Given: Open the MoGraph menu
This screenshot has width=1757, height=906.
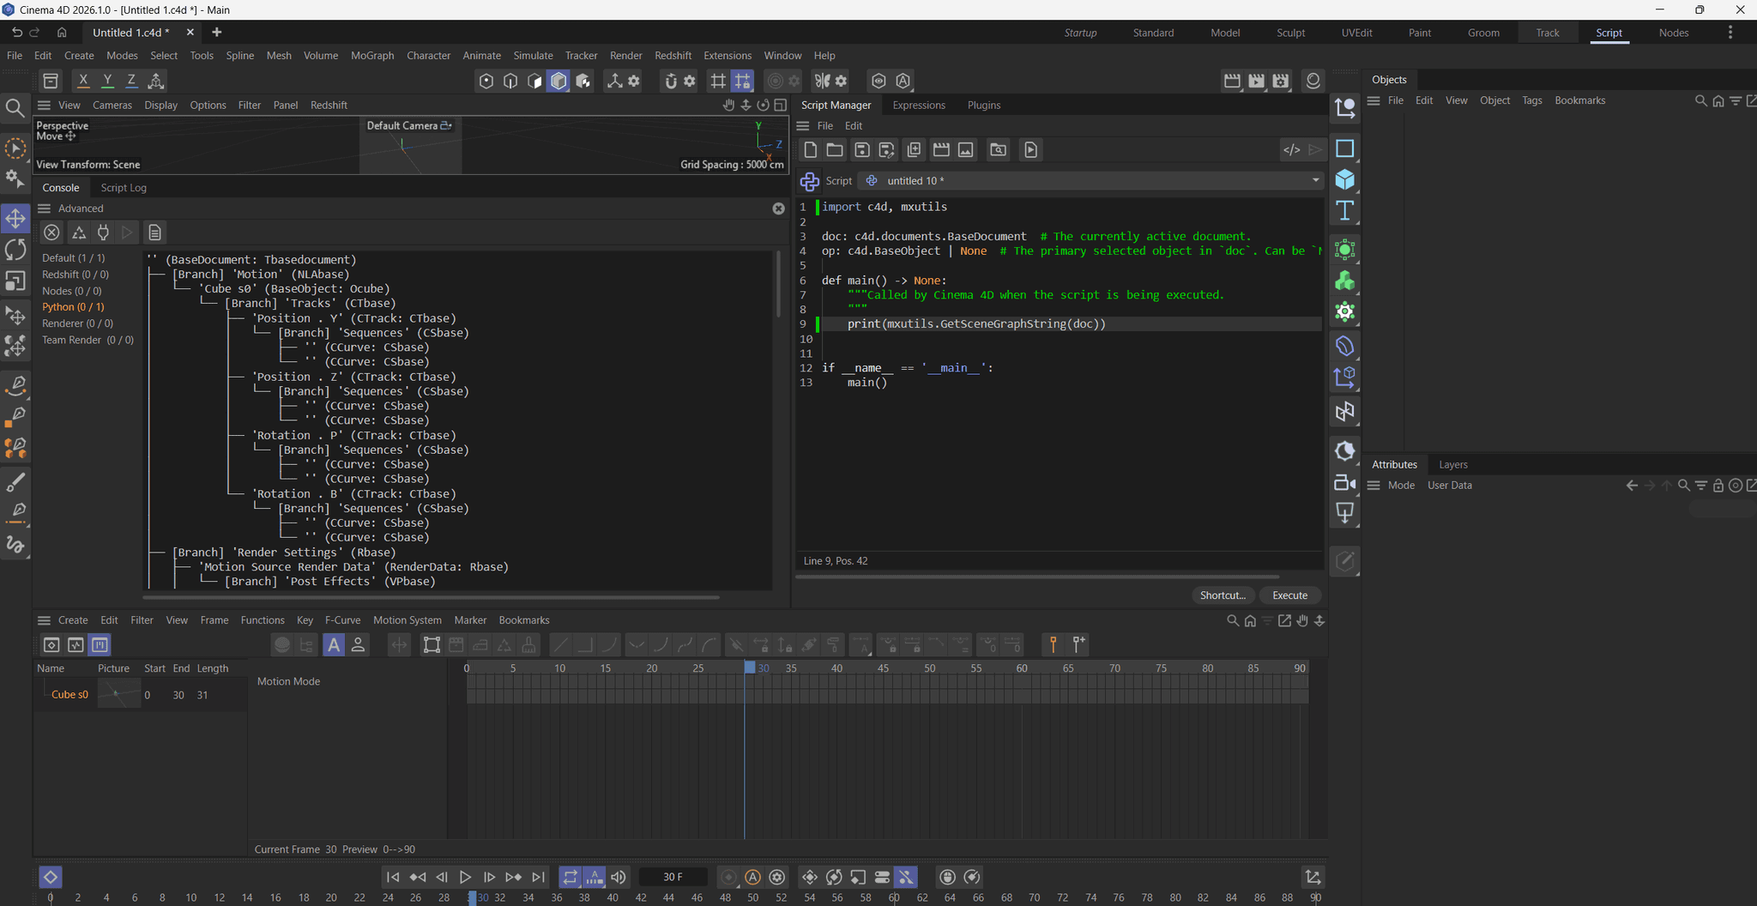Looking at the screenshot, I should [372, 56].
